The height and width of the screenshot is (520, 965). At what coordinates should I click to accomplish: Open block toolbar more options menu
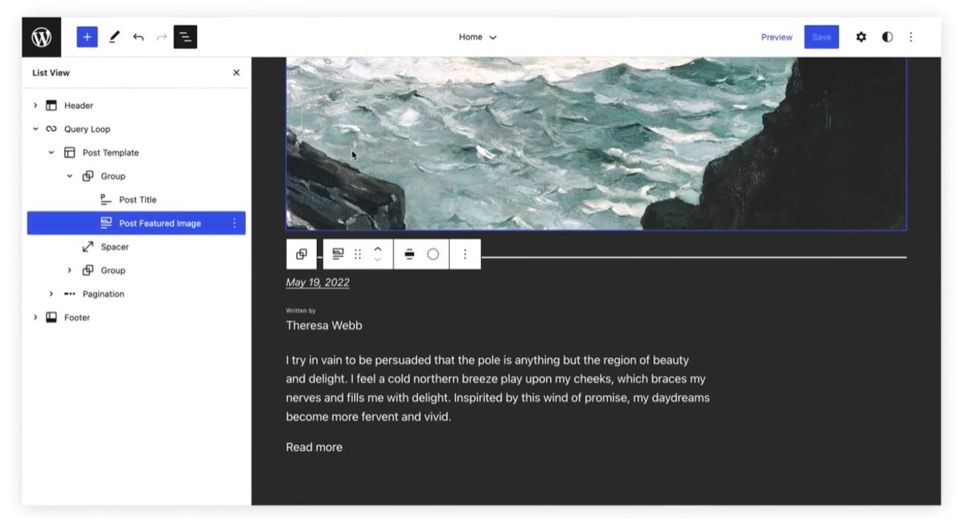pyautogui.click(x=465, y=254)
